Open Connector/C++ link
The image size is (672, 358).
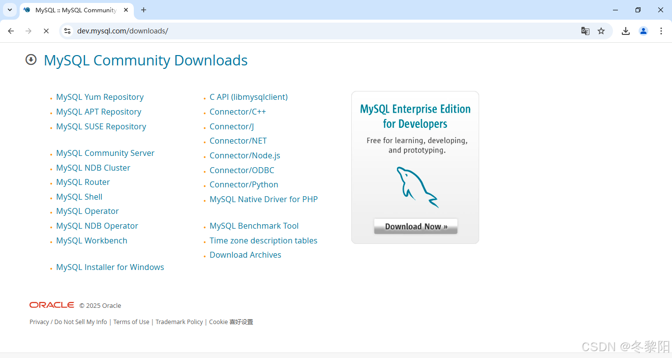tap(238, 112)
